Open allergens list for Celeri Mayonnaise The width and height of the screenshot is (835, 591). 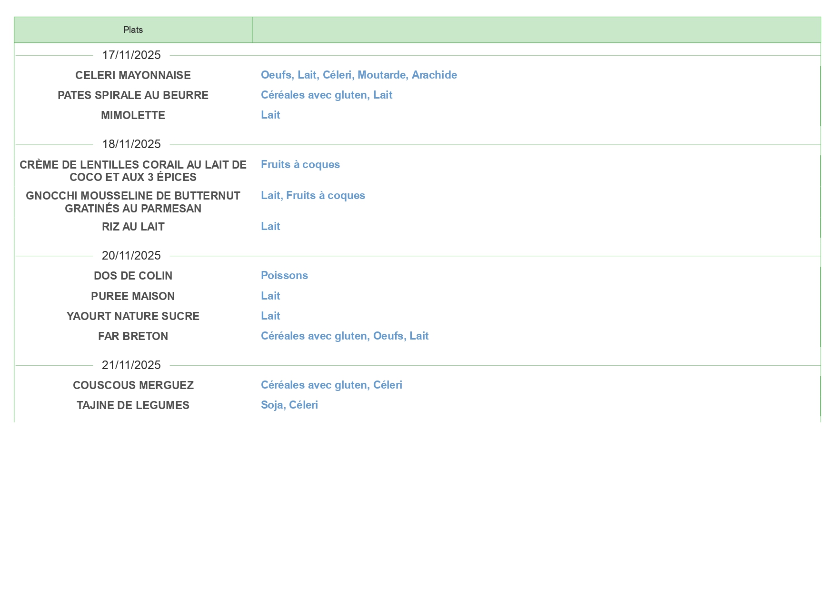(358, 75)
